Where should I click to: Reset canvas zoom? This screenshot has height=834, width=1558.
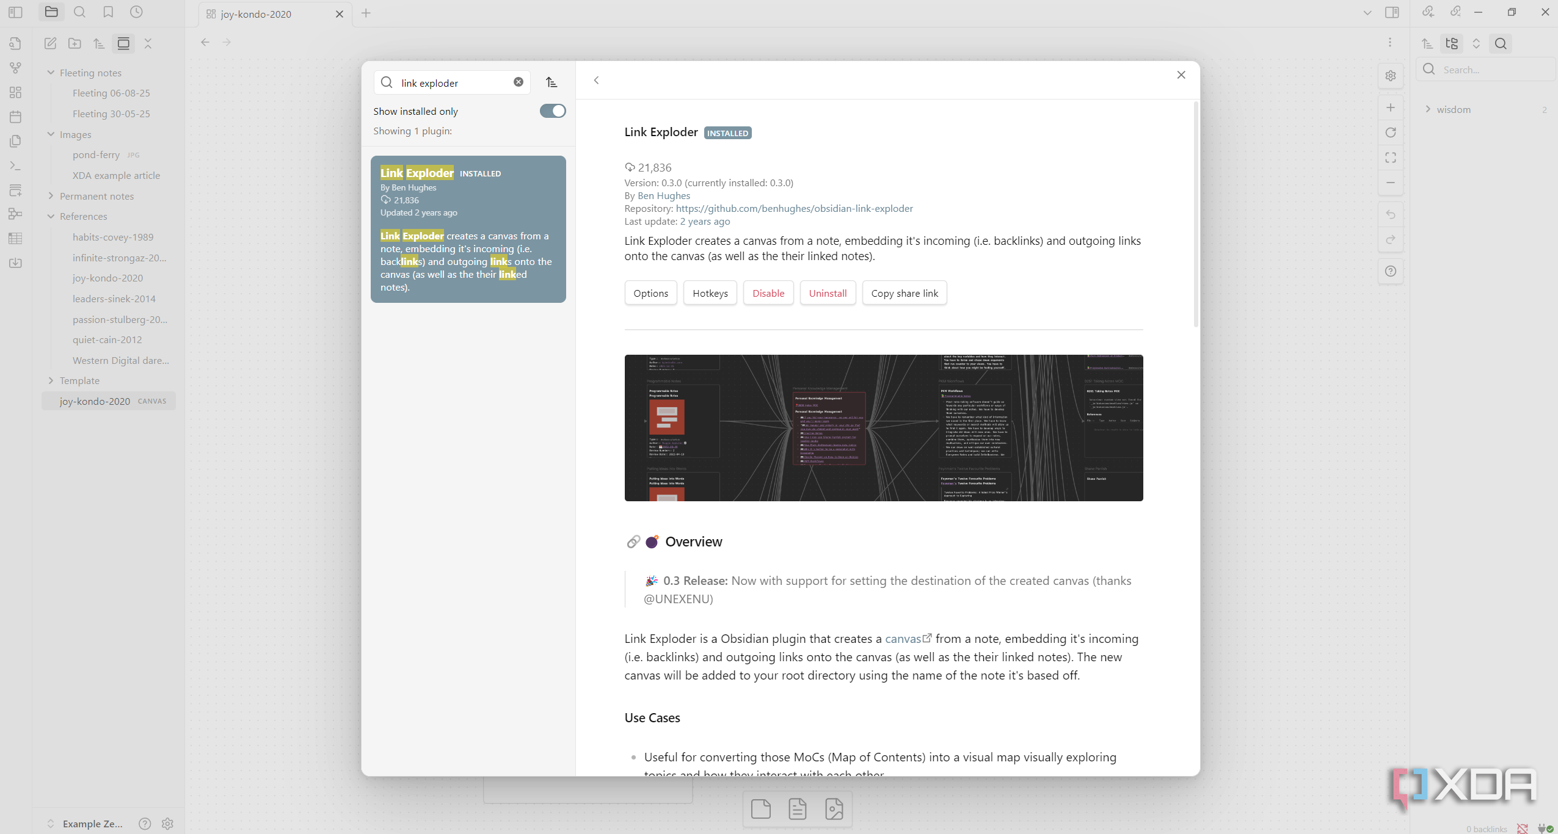1391,132
